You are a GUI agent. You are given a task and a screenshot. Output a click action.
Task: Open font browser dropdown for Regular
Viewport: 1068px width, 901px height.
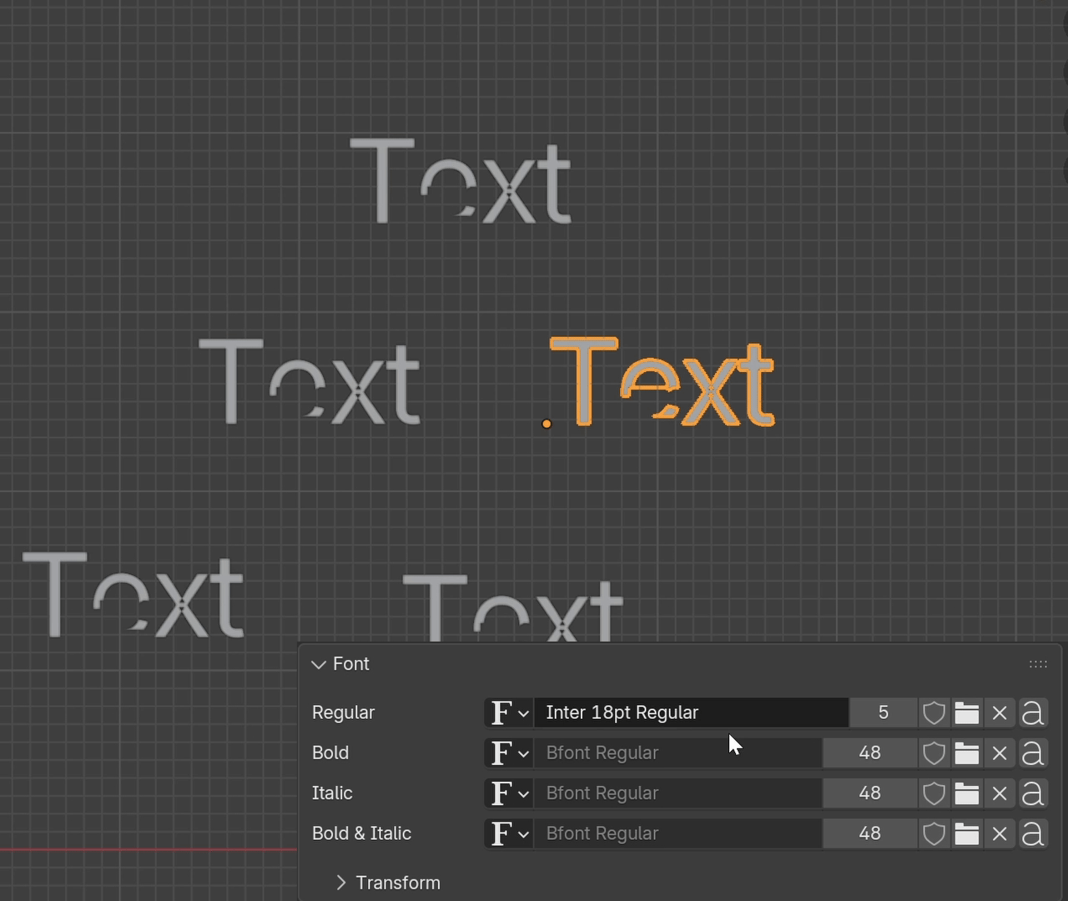509,712
